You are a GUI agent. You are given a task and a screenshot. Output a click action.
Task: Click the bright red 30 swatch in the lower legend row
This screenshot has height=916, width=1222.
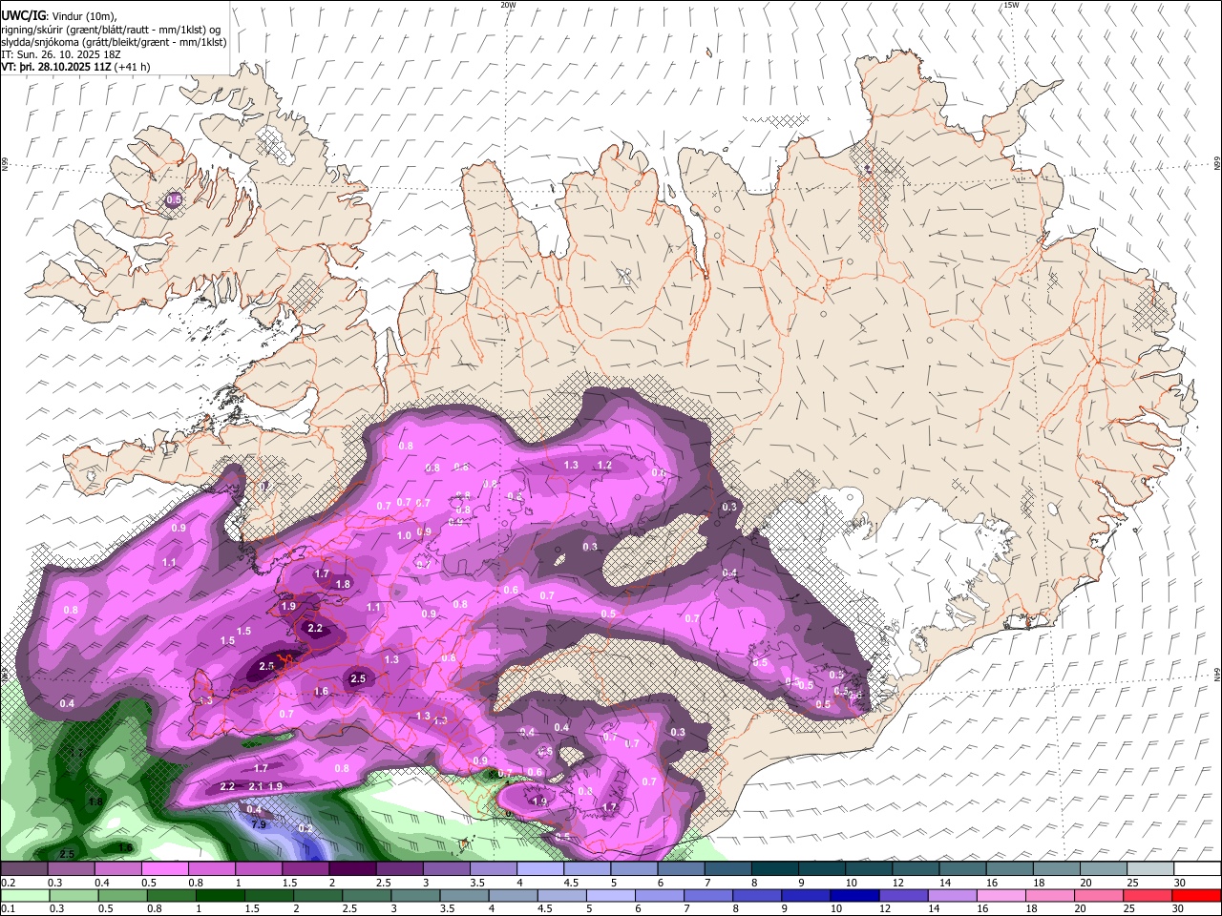1197,895
